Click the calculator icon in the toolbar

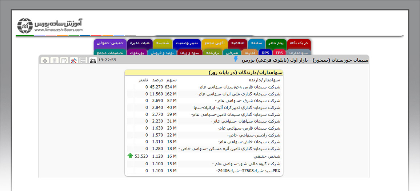[55, 60]
